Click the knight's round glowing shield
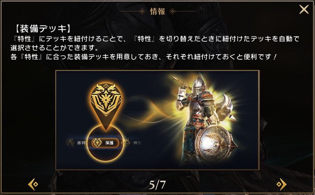 (x=215, y=144)
